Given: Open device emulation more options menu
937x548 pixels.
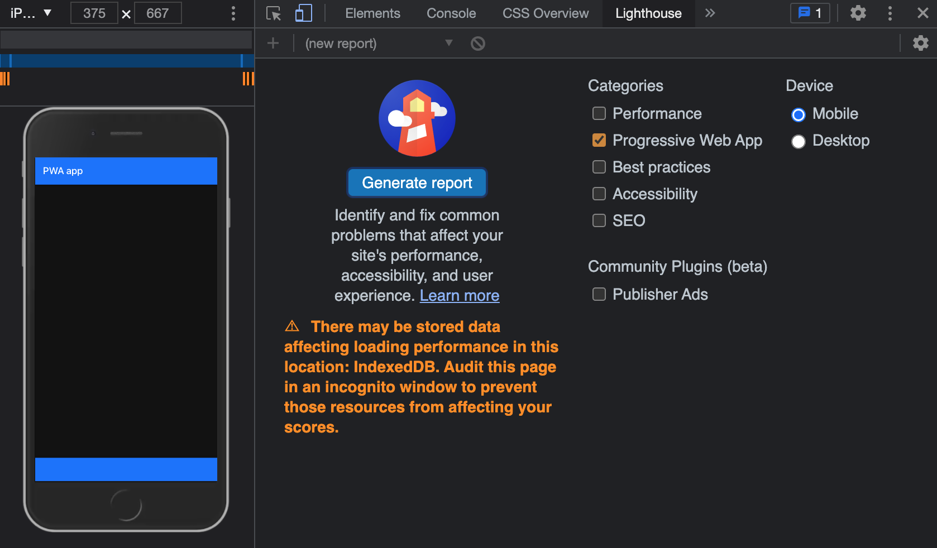Looking at the screenshot, I should [233, 13].
